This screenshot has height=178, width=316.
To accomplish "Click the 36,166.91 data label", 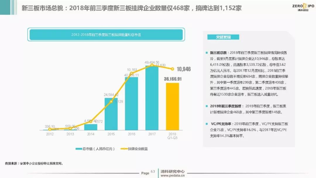I will point(173,79).
